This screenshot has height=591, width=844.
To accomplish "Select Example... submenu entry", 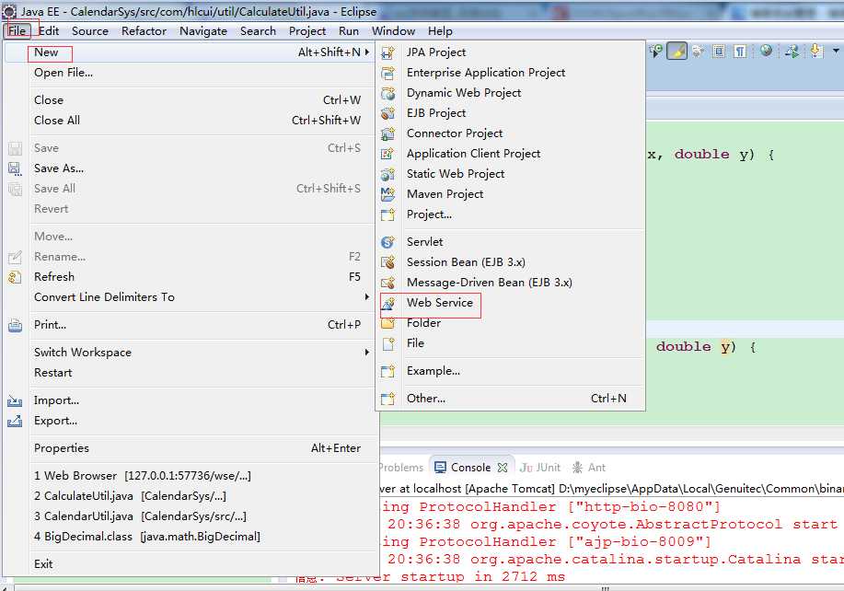I will coord(510,371).
